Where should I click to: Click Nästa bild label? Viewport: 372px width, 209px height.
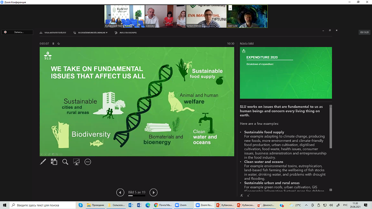point(247,44)
